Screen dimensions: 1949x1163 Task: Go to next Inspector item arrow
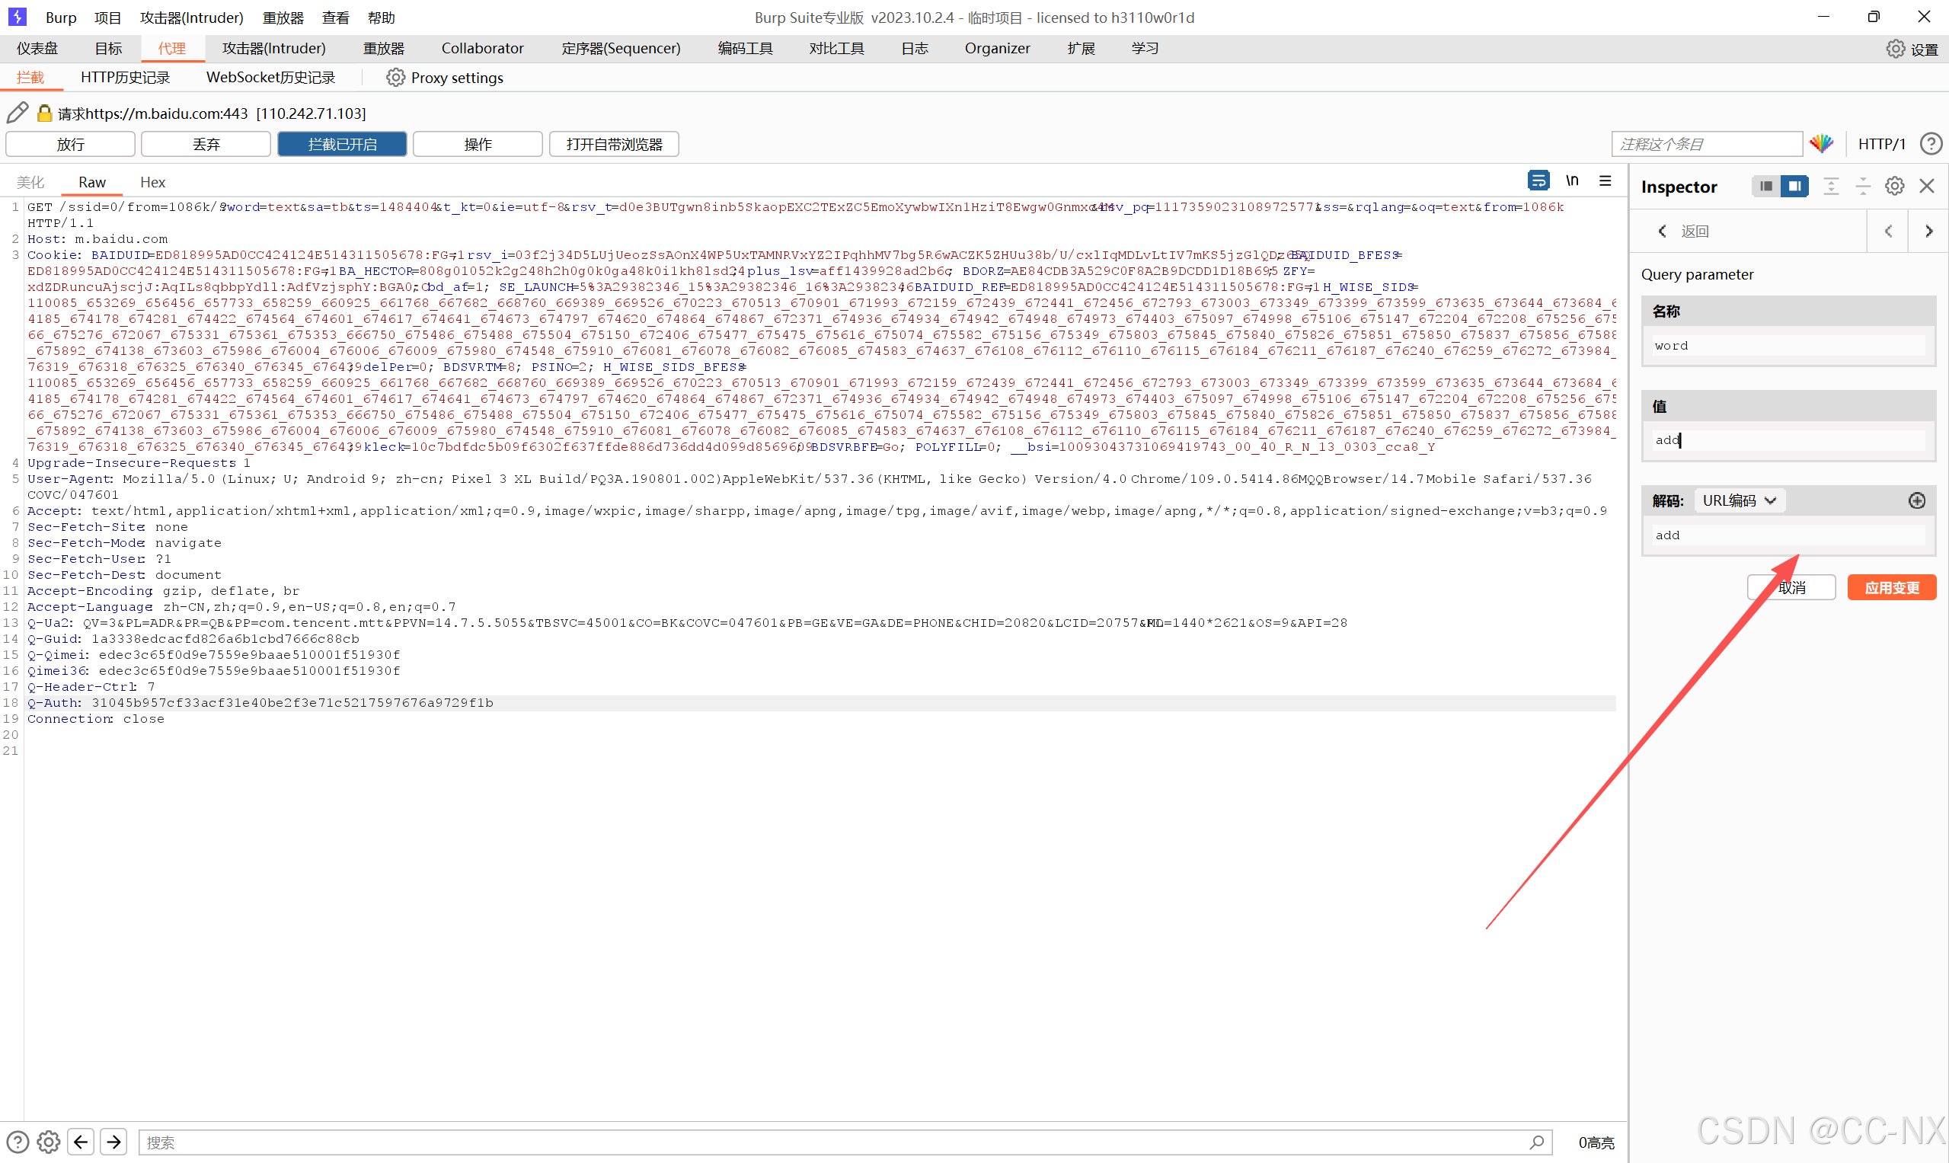(1928, 232)
